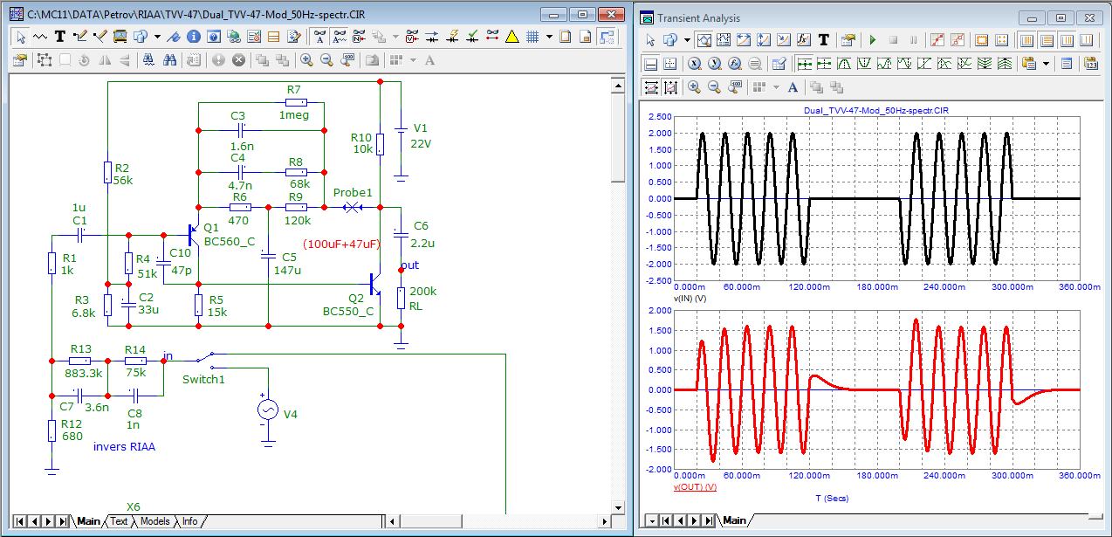The image size is (1112, 537).
Task: Click the Info (blue i) icon
Action: point(193,37)
